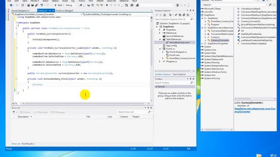
Task: Switch to the Form1.Designer.cs tab
Action: click(21, 10)
